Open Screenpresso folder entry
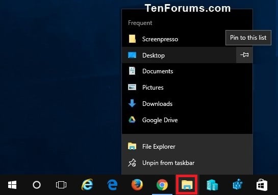The width and height of the screenshot is (278, 195). pos(187,39)
